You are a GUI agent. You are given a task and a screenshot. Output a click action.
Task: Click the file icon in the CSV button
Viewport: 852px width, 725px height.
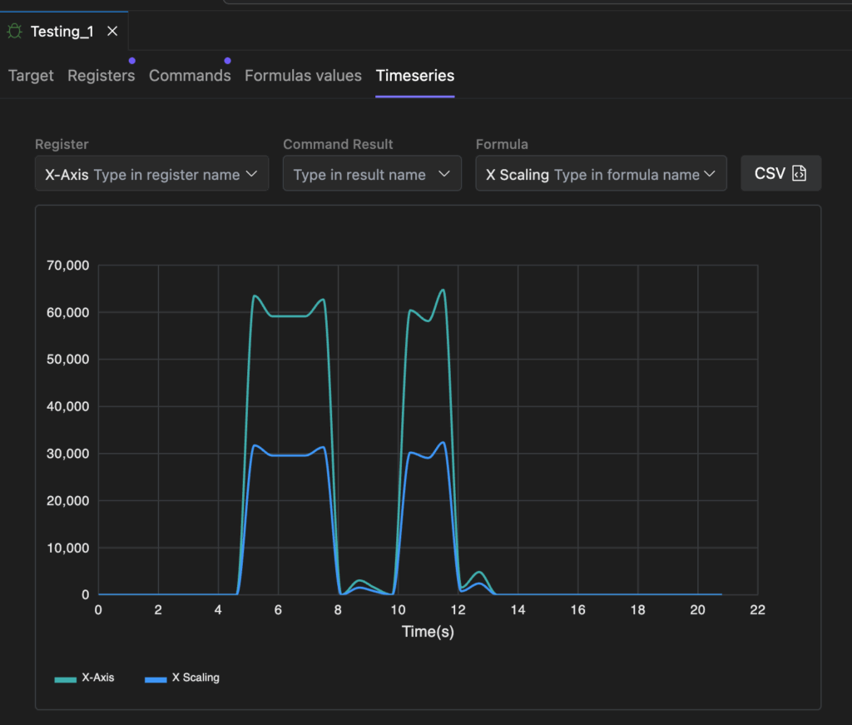point(799,174)
